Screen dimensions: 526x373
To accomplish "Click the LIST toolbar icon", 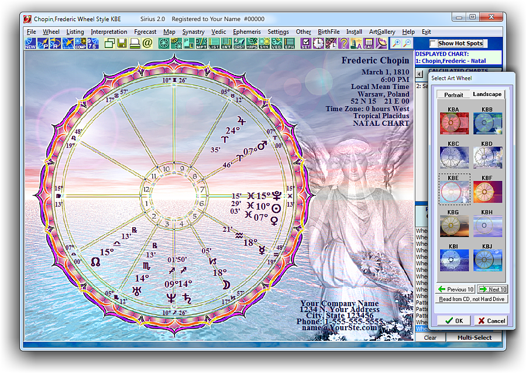I will click(214, 43).
